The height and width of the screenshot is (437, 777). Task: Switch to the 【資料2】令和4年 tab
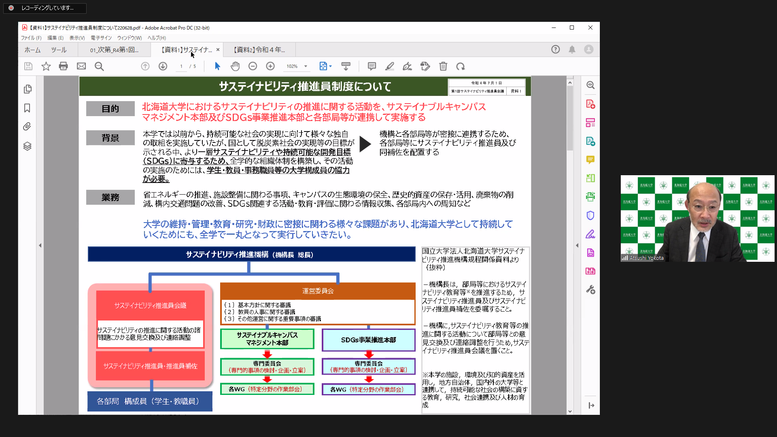coord(256,49)
